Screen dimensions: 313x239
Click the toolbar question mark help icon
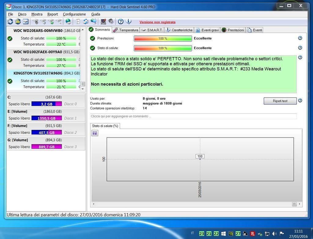[x=121, y=22]
